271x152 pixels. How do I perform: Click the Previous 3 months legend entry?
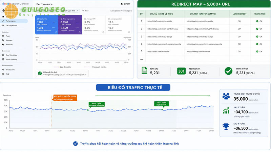(x=95, y=67)
